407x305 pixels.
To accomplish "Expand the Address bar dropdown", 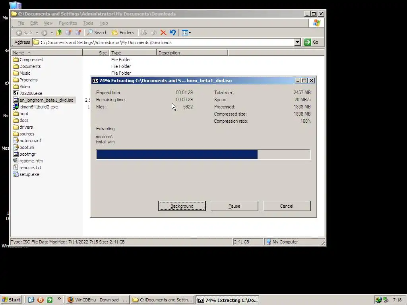I will 297,42.
